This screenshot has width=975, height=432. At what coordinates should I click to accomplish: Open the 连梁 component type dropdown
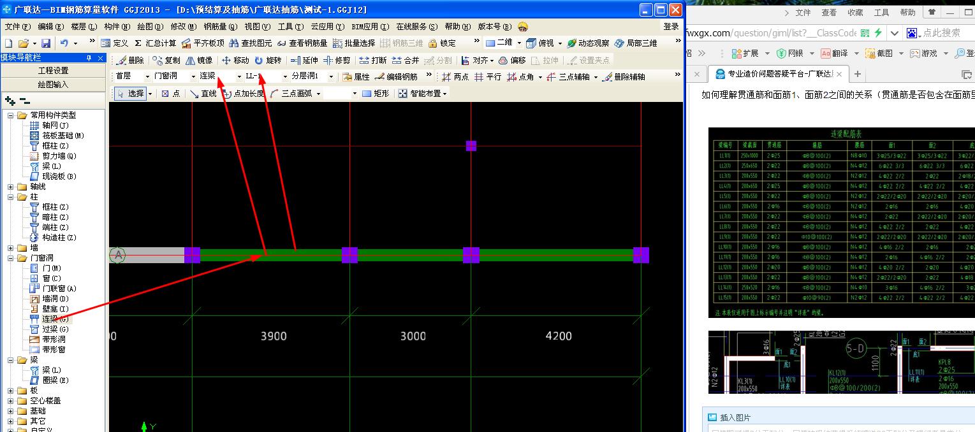pos(239,76)
